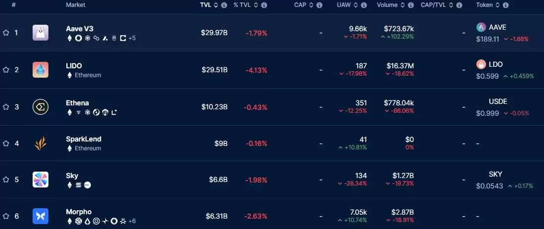
Task: Sort table by Volume column
Action: coord(403,5)
